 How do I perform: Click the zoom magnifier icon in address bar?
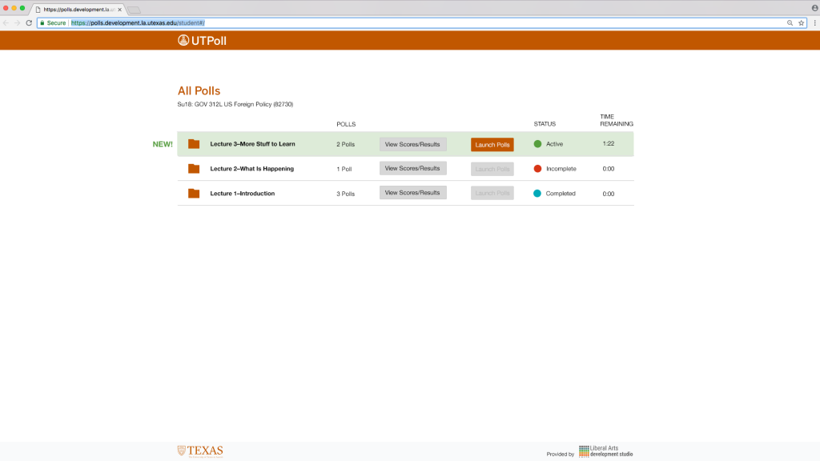click(790, 23)
